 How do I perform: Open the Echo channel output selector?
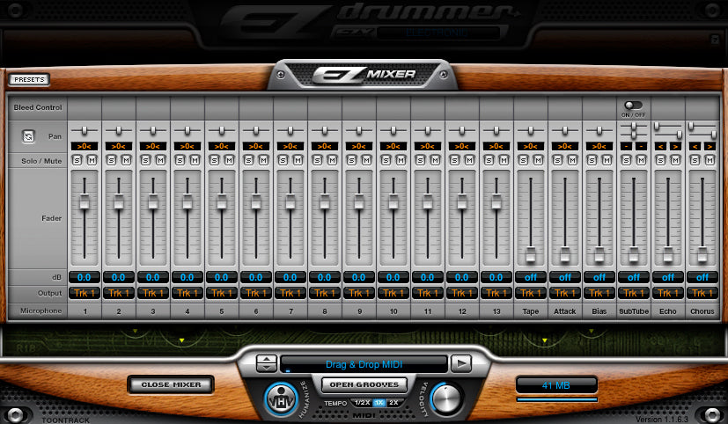[x=668, y=293]
